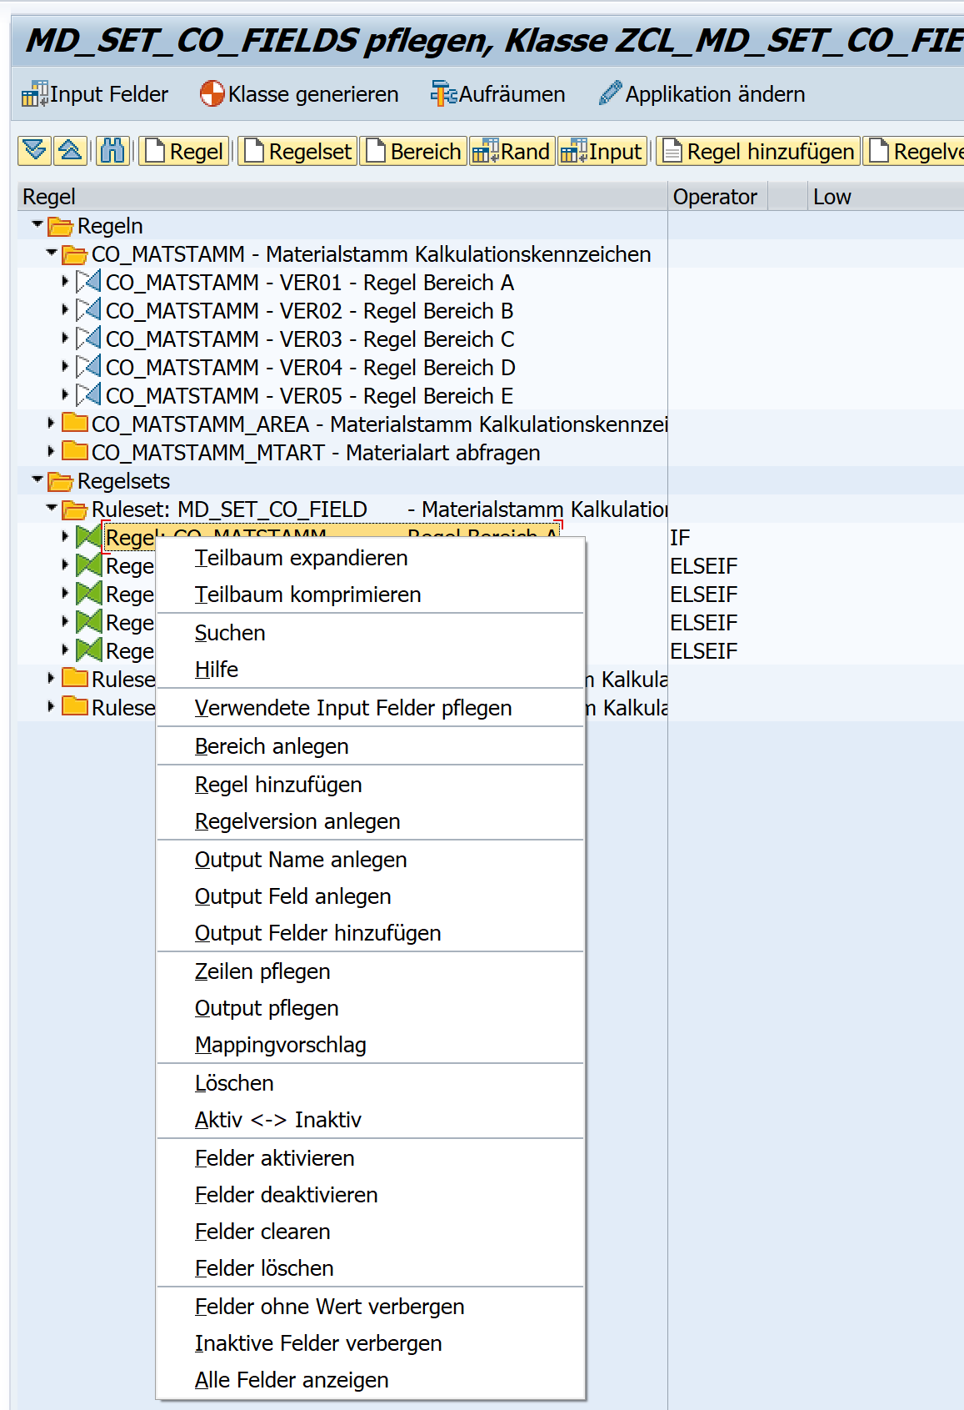
Task: Collapse the Regeln root folder
Action: click(37, 224)
